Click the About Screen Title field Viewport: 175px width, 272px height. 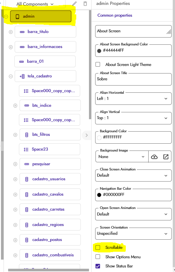click(133, 79)
